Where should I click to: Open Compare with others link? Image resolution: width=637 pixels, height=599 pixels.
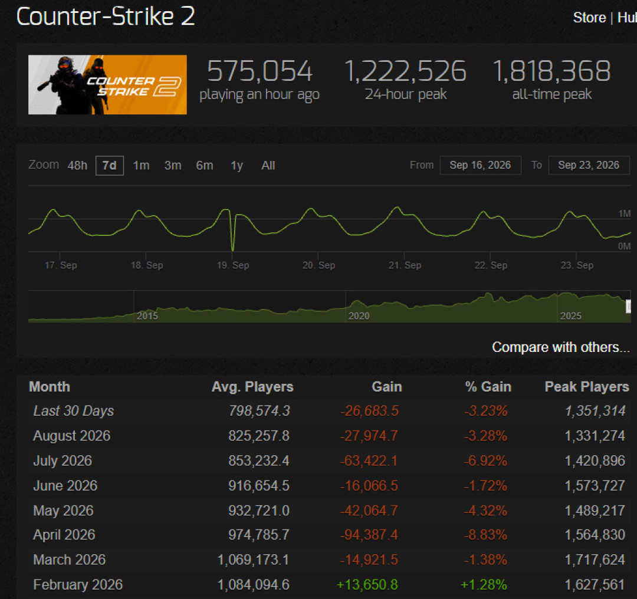click(x=561, y=347)
